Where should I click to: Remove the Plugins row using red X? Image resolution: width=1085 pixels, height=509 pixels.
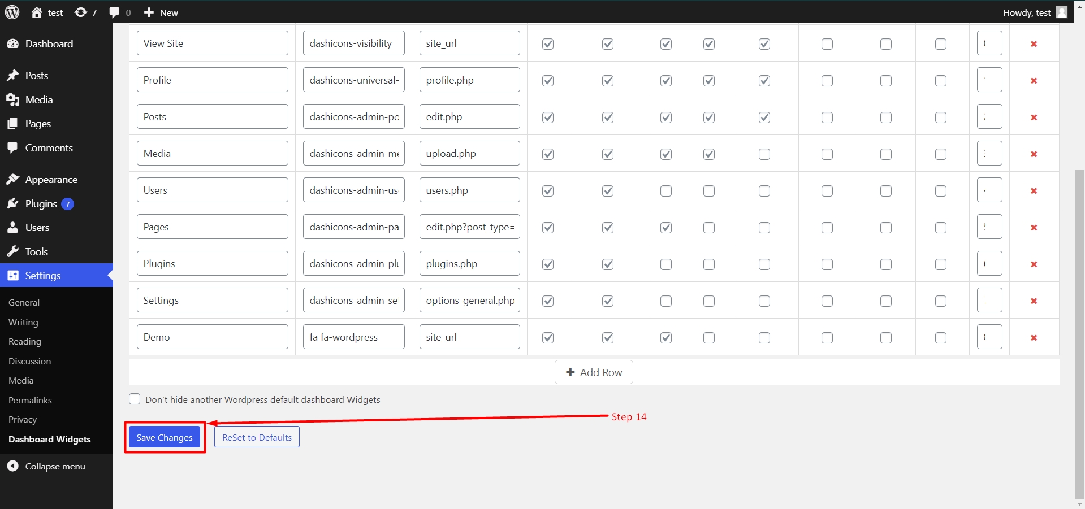[1034, 264]
